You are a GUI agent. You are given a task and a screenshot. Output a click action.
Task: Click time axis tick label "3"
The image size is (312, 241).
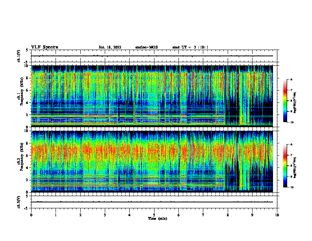click(105, 215)
